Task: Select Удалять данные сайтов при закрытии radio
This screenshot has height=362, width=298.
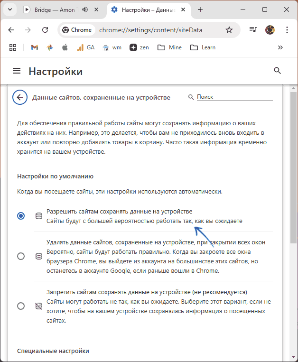Action: [x=21, y=256]
